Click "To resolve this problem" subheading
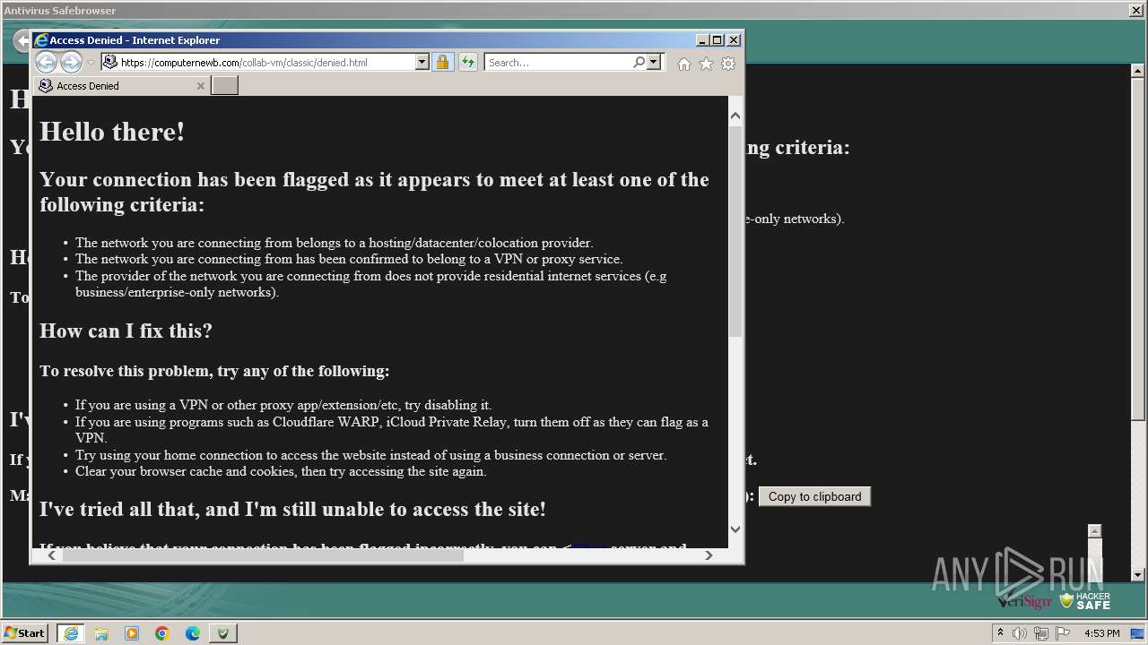This screenshot has height=645, width=1148. click(x=214, y=371)
